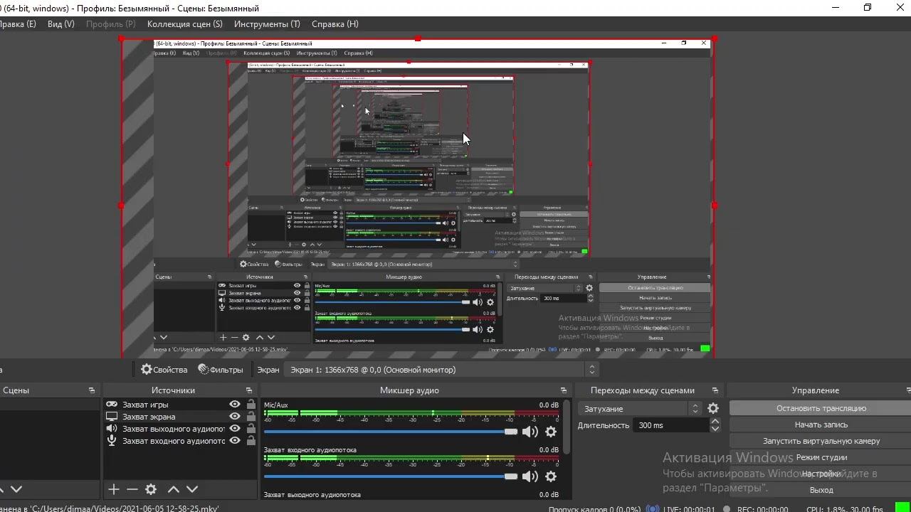Open source properties via Свойства gear button

(x=164, y=370)
